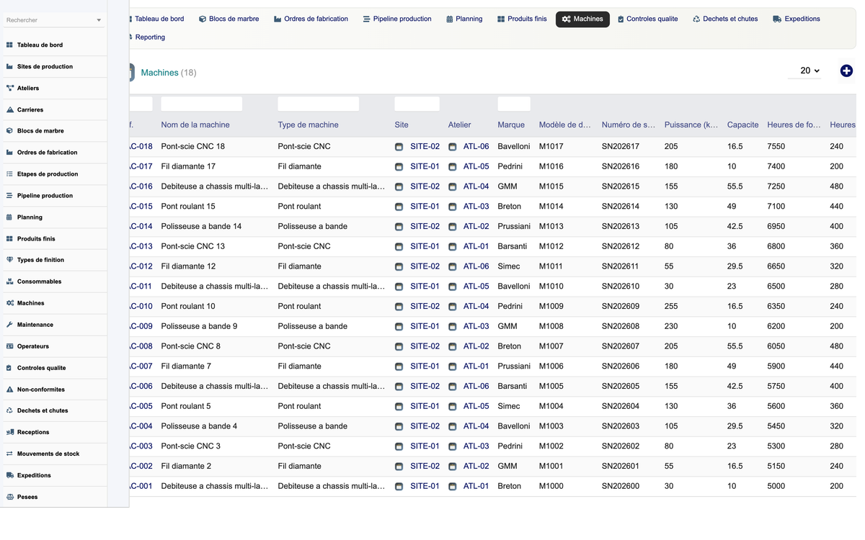This screenshot has height=540, width=865.
Task: Click serial number SN202609
Action: tap(621, 307)
